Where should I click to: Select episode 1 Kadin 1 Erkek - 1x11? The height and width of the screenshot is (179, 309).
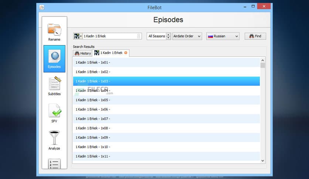click(166, 156)
